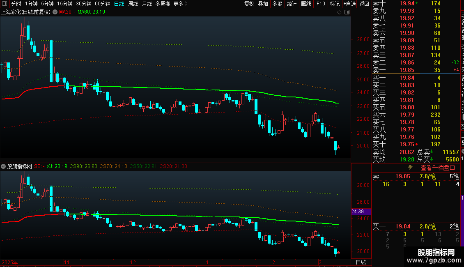Image resolution: width=464 pixels, height=267 pixels.
Task: Click the green down arrow next to 总卖
Action: pos(432,152)
